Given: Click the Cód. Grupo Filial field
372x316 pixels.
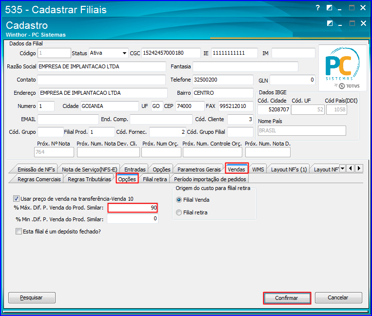Looking at the screenshot, I should pyautogui.click(x=240, y=132).
